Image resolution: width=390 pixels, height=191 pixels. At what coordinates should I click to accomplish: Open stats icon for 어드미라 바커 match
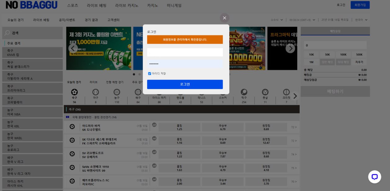[154, 125]
